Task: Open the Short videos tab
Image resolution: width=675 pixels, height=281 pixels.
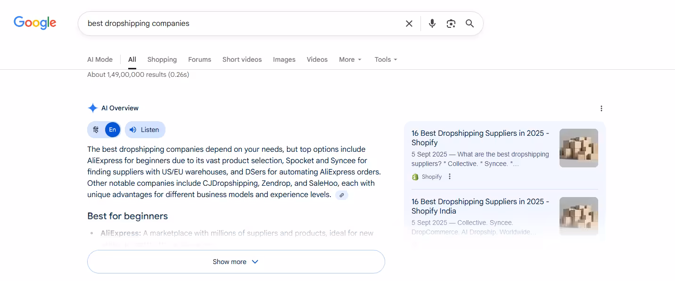Action: pos(242,59)
